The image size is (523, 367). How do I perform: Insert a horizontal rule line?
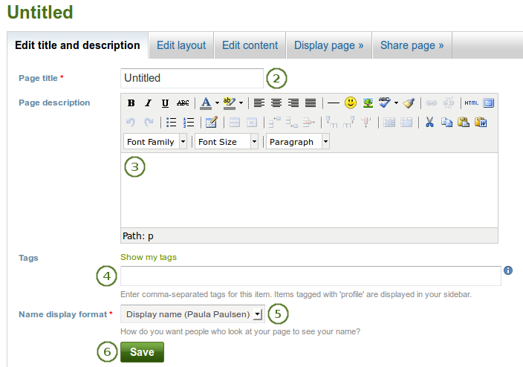pos(334,103)
